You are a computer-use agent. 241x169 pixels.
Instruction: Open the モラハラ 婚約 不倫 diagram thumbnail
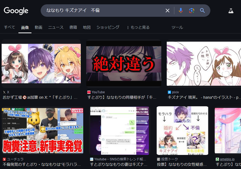[x=182, y=131]
